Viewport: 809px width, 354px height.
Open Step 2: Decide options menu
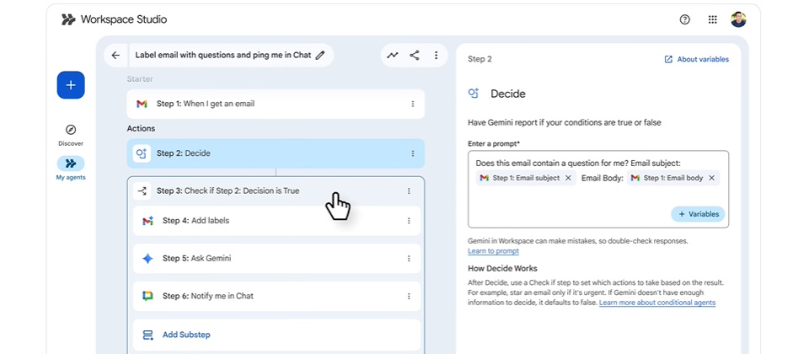[412, 153]
